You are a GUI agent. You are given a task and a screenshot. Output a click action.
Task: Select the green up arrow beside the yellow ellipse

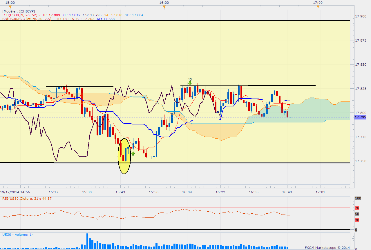coord(133,153)
